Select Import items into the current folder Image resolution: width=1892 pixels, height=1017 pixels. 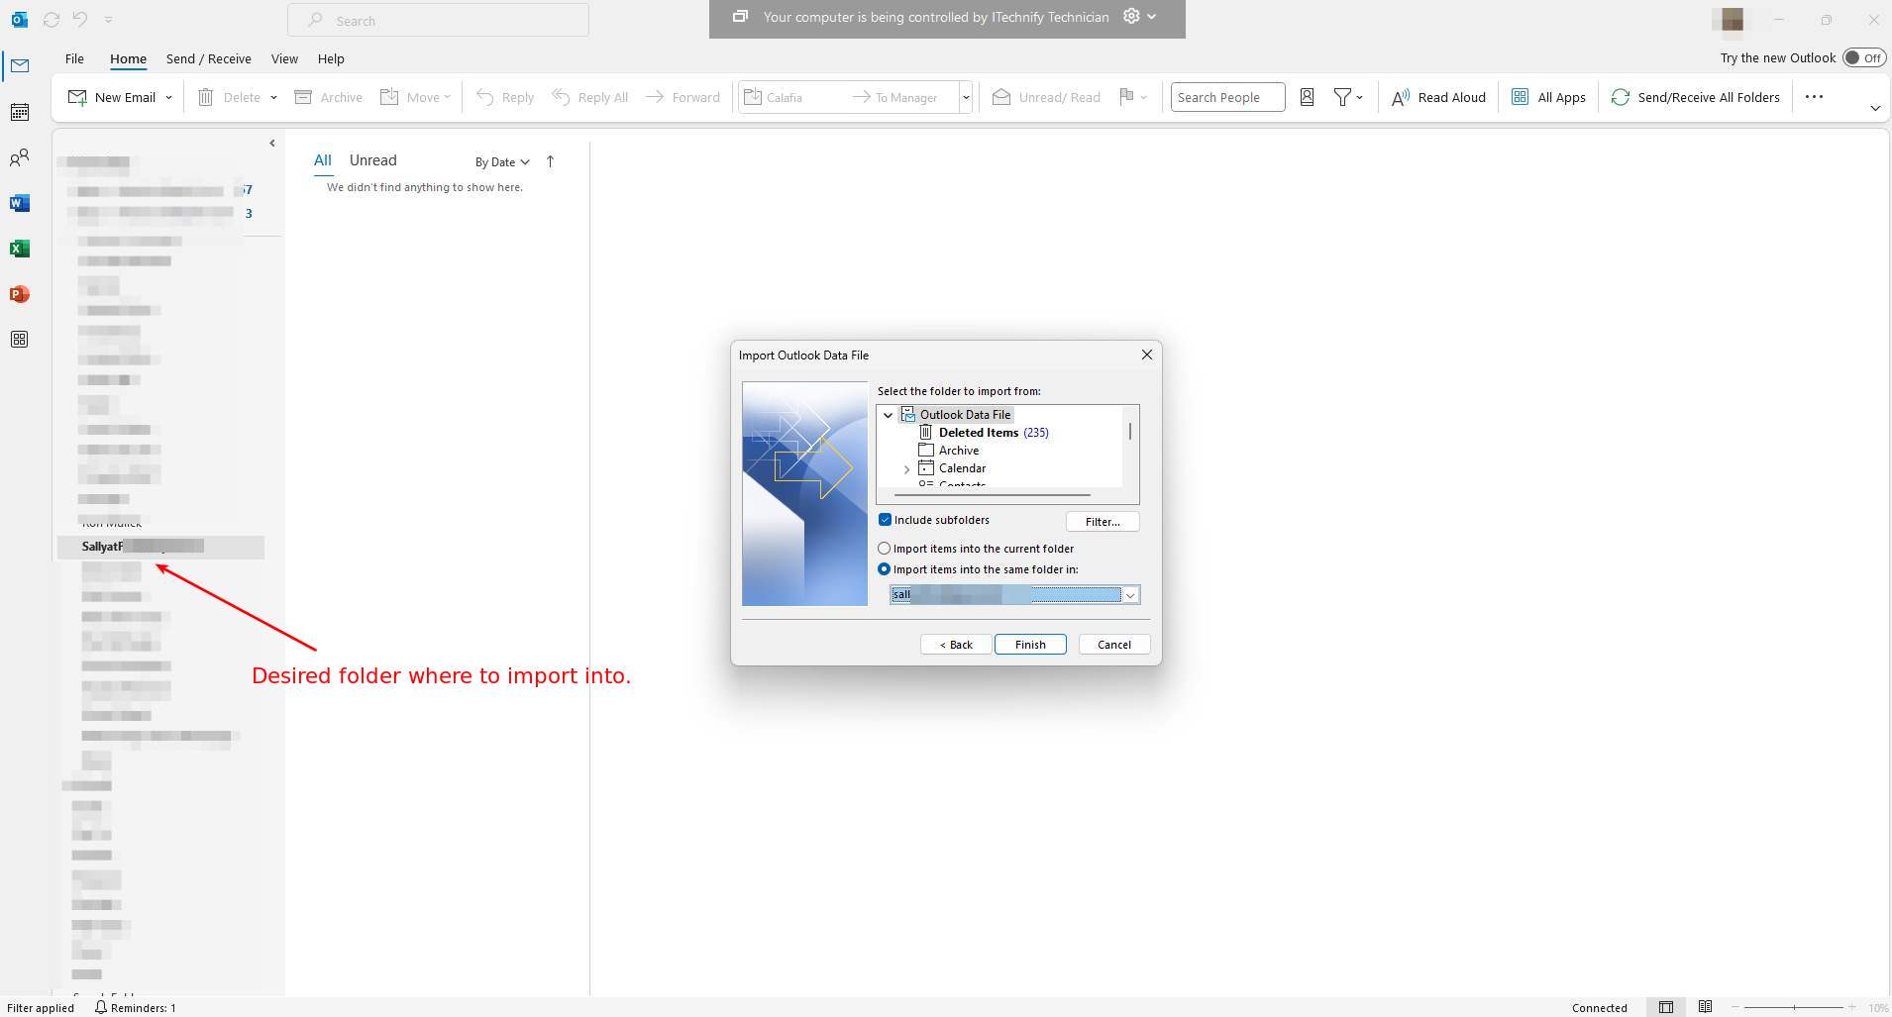[884, 548]
